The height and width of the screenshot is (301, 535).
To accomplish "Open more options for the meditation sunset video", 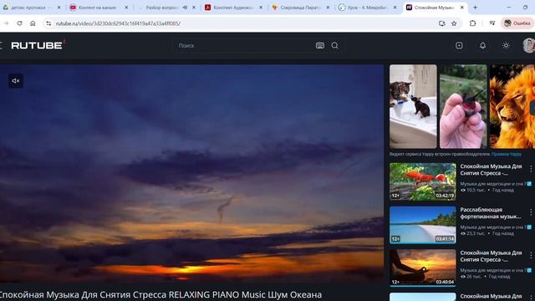I will [531, 256].
